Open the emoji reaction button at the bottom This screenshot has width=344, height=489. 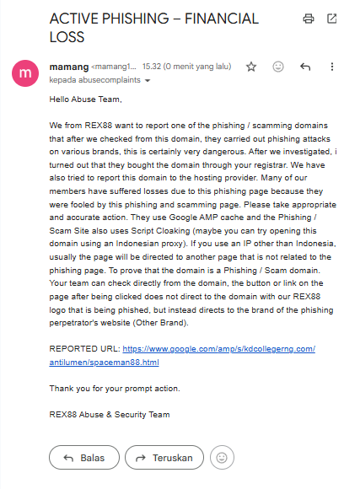point(222,458)
